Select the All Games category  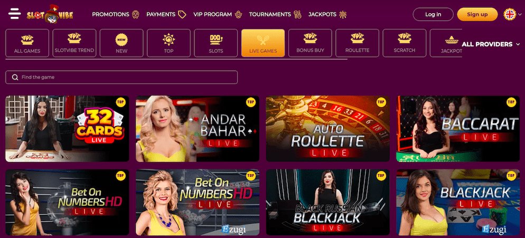27,43
